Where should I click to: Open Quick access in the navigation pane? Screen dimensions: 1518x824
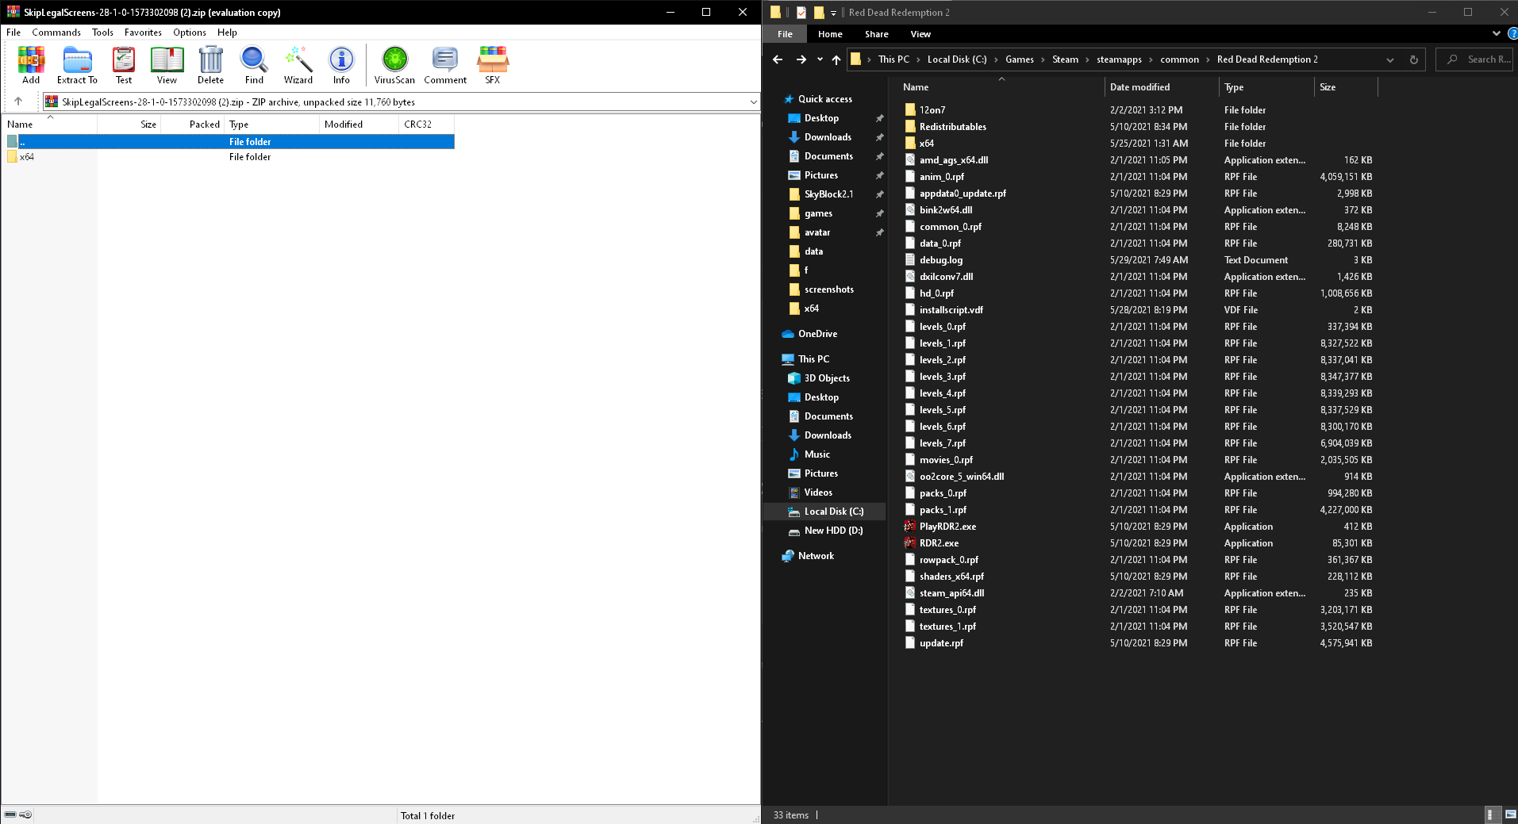click(824, 99)
